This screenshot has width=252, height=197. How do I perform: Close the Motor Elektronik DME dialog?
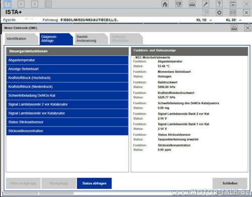[x=247, y=28]
